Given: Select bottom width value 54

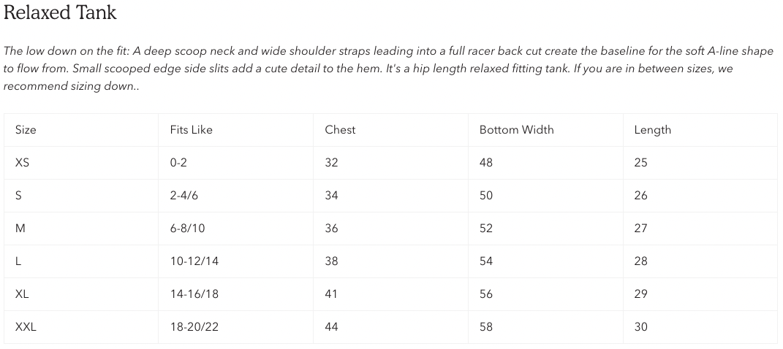Looking at the screenshot, I should (486, 261).
